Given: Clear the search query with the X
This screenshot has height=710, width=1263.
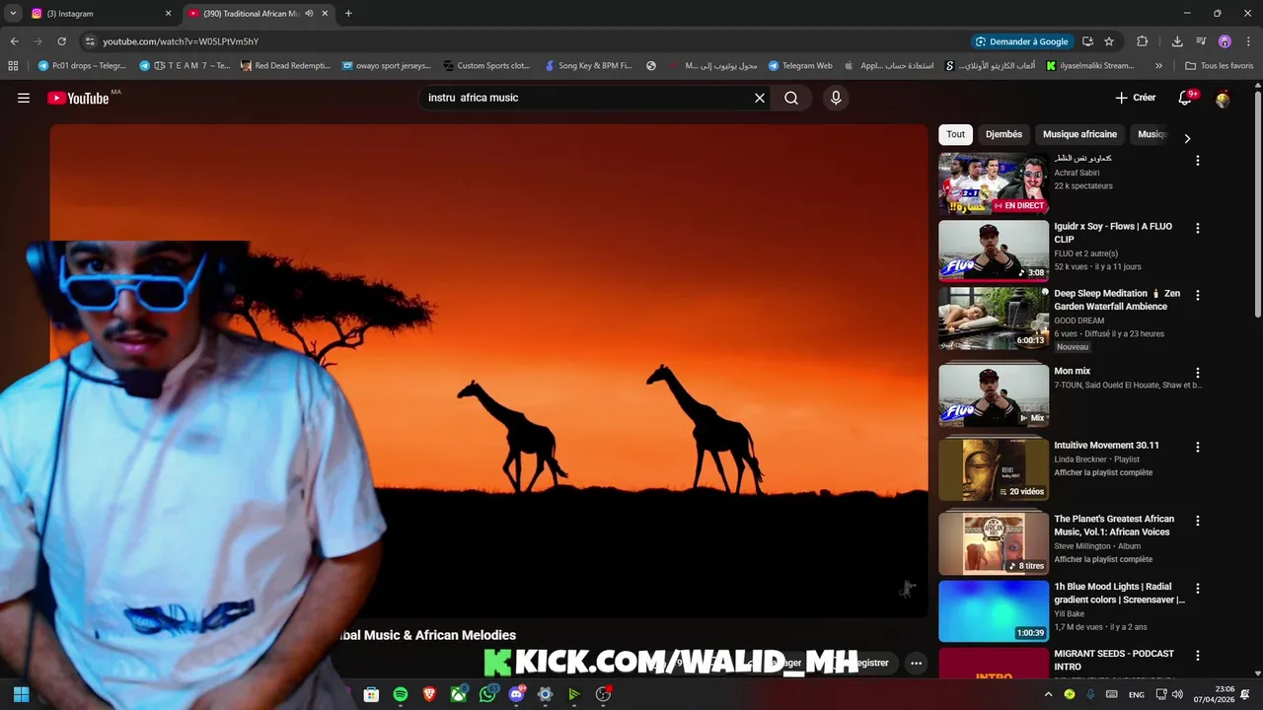Looking at the screenshot, I should pos(760,98).
